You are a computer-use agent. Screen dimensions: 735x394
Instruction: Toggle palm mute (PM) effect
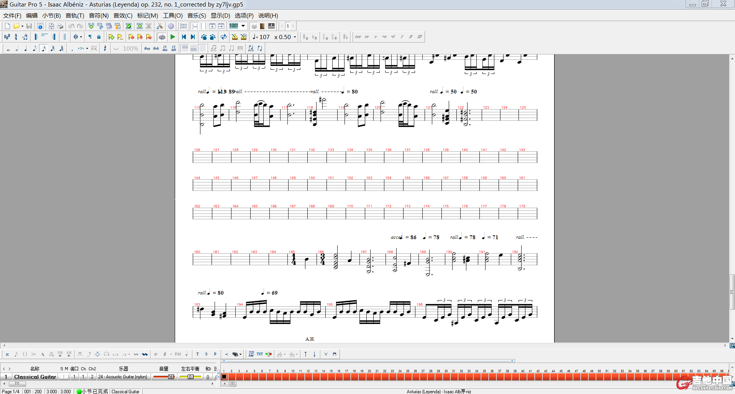(178, 354)
